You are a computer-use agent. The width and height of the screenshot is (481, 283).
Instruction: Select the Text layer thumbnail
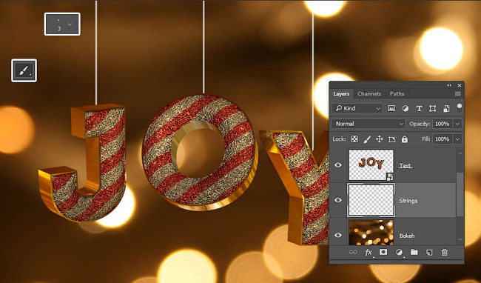click(371, 165)
